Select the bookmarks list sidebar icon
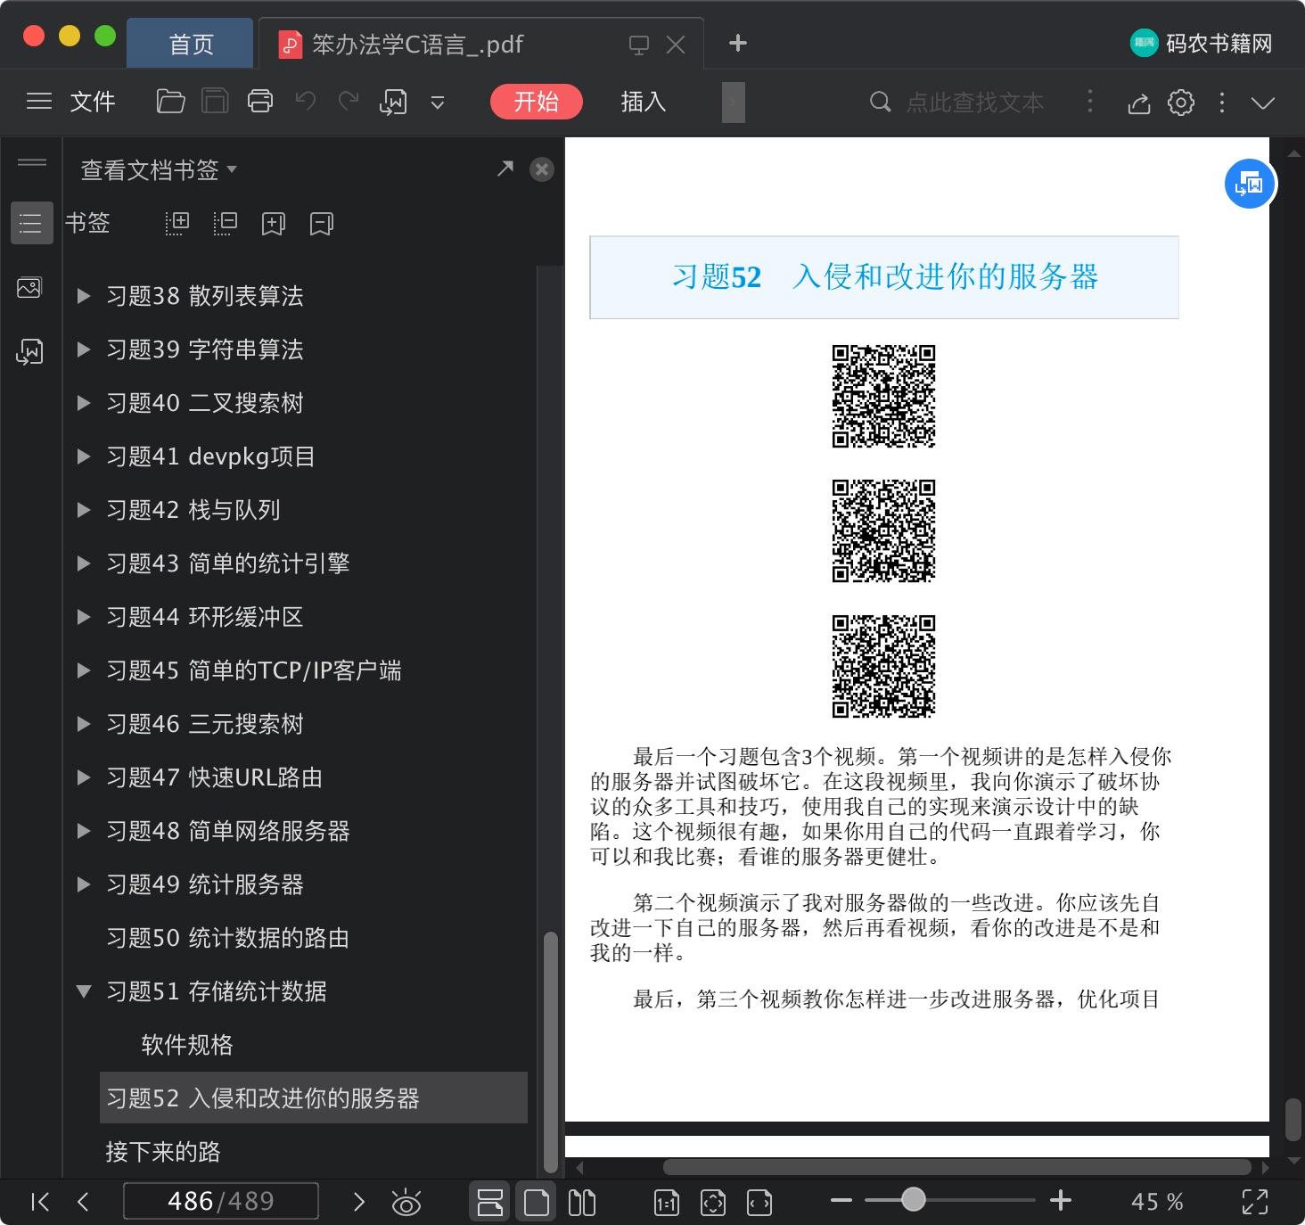The width and height of the screenshot is (1305, 1225). pyautogui.click(x=31, y=223)
